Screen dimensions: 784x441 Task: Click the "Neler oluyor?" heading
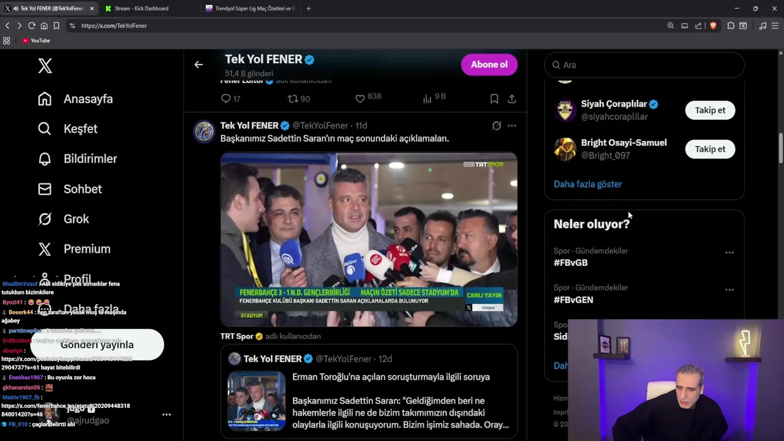592,224
